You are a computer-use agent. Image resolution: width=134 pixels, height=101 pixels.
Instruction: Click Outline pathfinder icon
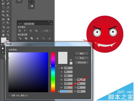43,38
